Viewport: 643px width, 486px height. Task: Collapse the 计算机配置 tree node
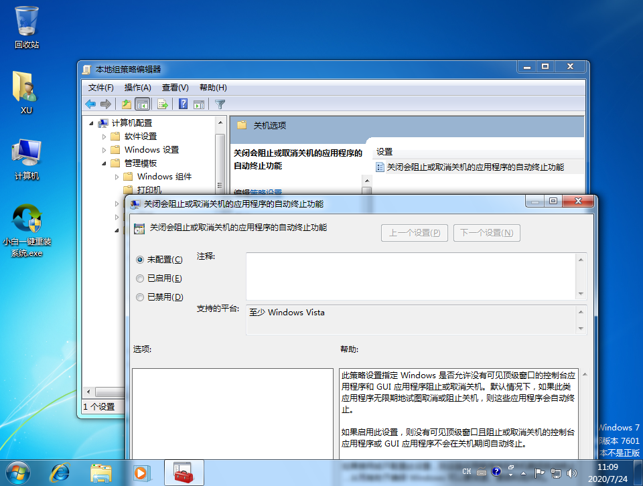92,123
